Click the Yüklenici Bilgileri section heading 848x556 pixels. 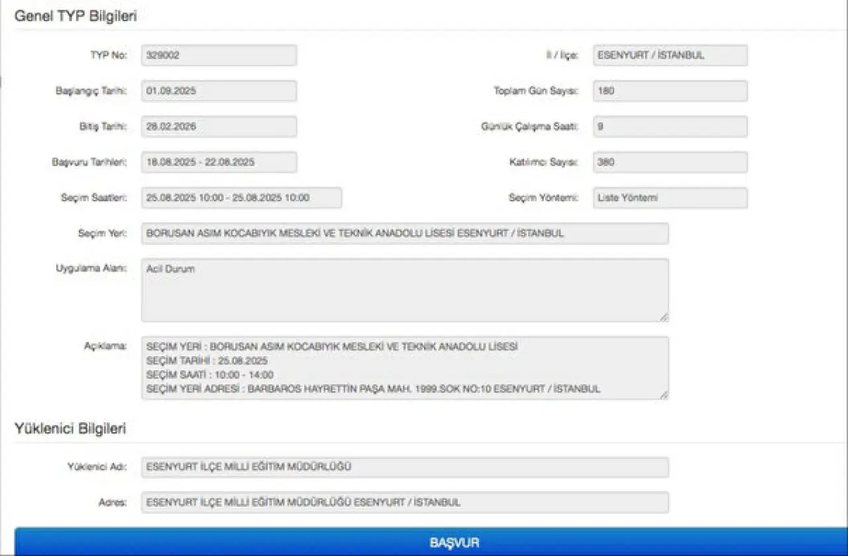(x=70, y=429)
